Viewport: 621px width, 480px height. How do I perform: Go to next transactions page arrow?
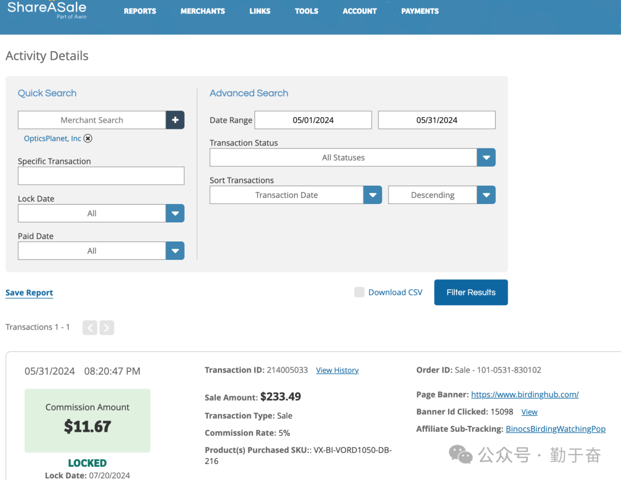pyautogui.click(x=106, y=328)
